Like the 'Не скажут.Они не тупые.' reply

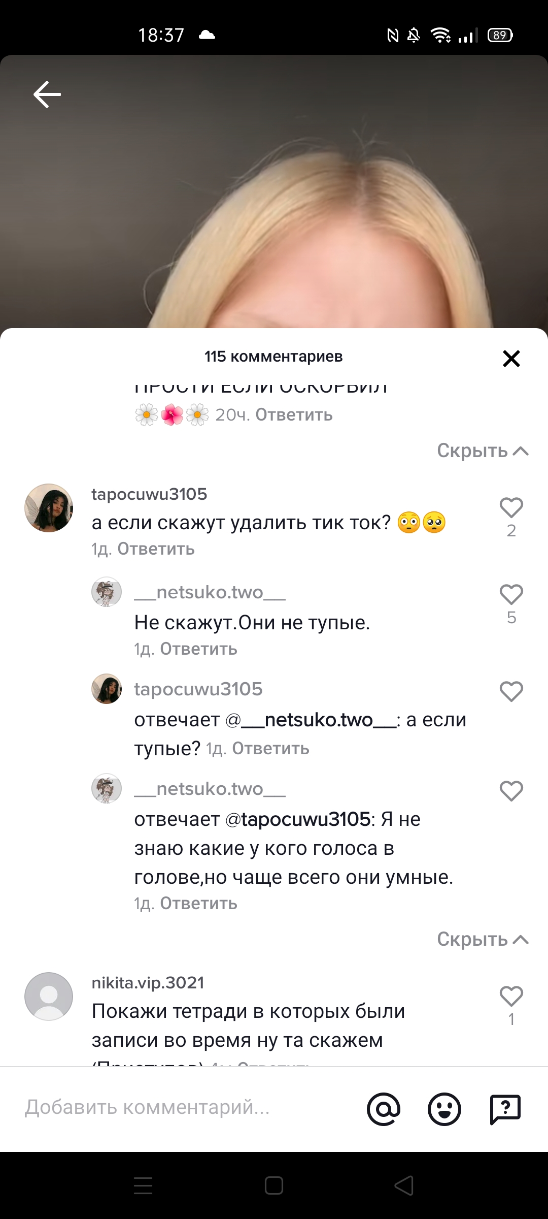511,595
